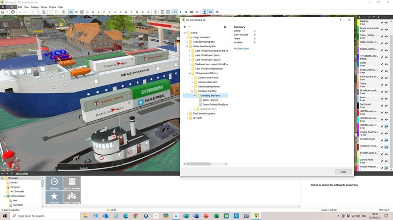Image resolution: width=393 pixels, height=220 pixels.
Task: Collapse the Water based programs folder
Action: [187, 47]
